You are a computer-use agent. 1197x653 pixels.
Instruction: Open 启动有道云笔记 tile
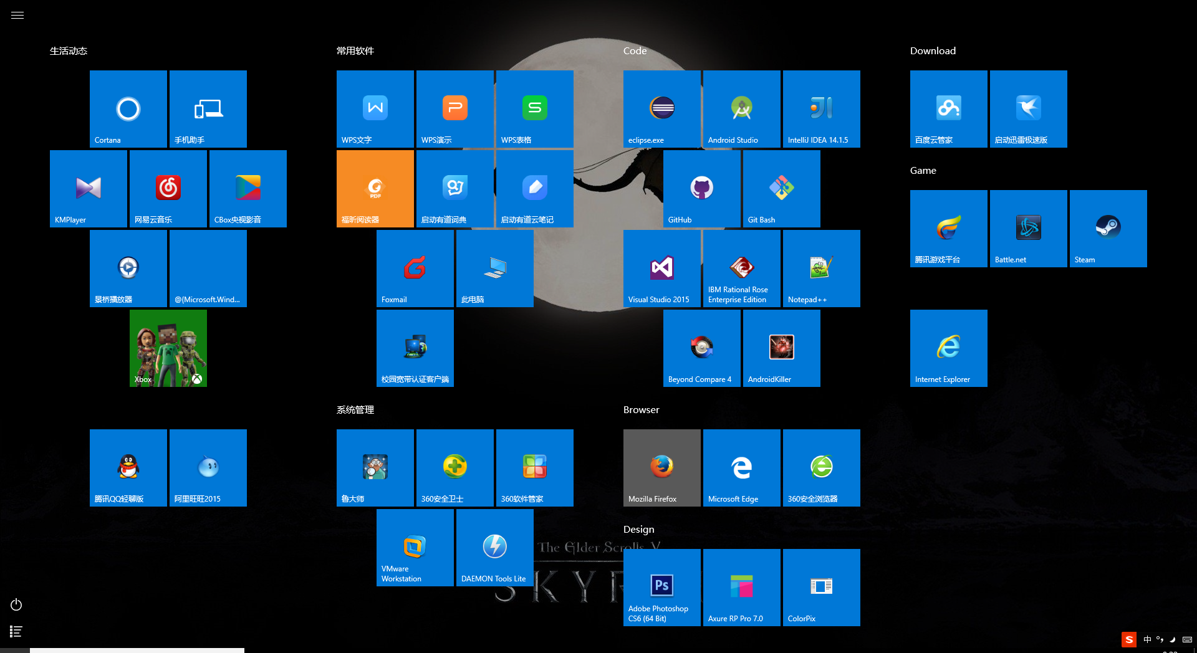[x=535, y=189]
